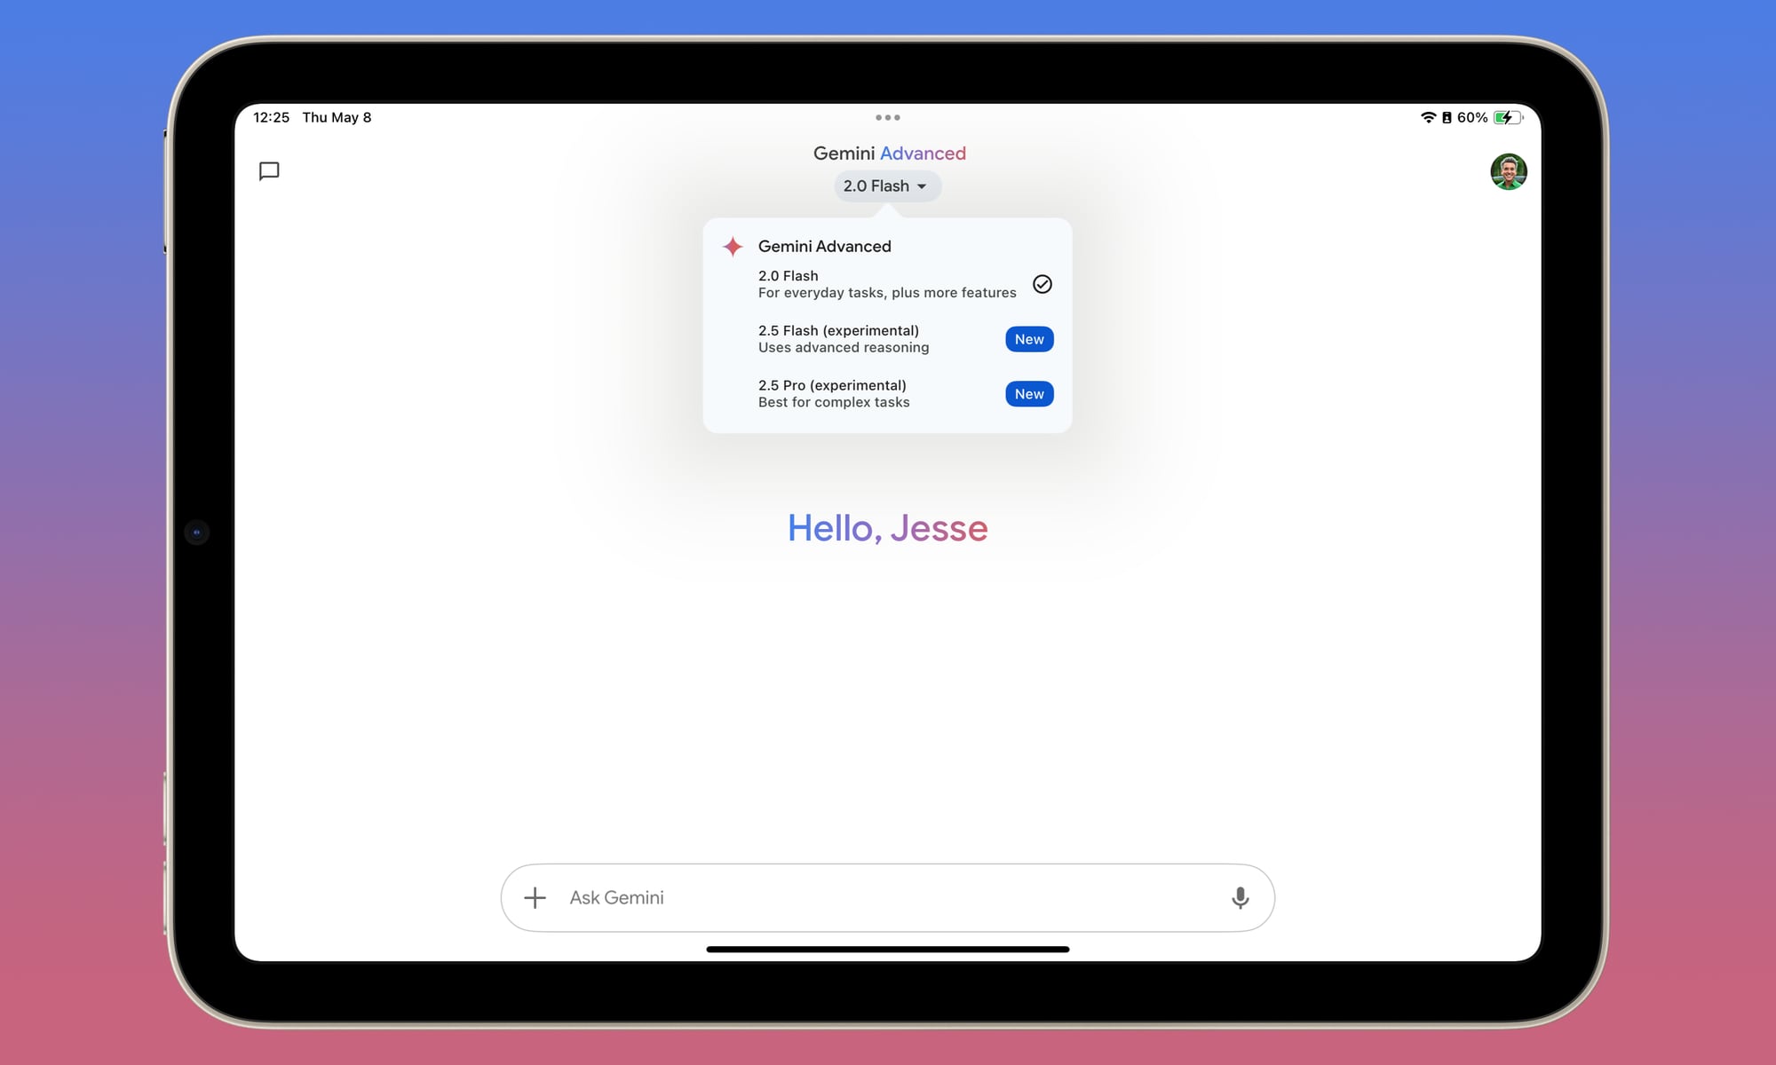Click the New badge next to 2.5 Flash
The height and width of the screenshot is (1065, 1776).
coord(1028,339)
